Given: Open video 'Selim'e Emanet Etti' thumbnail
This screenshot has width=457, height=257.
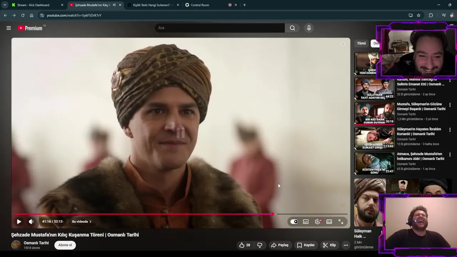Looking at the screenshot, I should (375, 89).
